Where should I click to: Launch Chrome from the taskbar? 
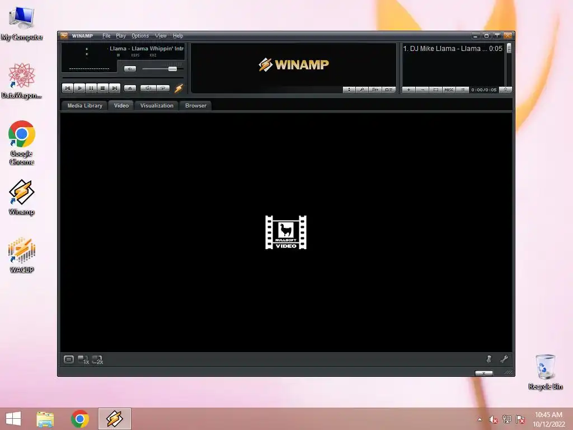[x=80, y=419]
